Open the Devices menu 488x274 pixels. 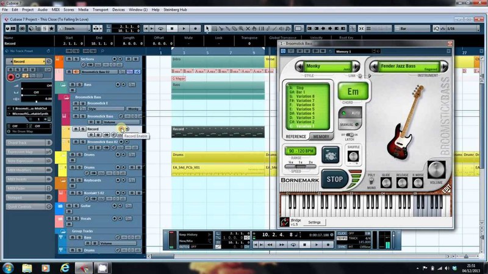pyautogui.click(x=120, y=10)
